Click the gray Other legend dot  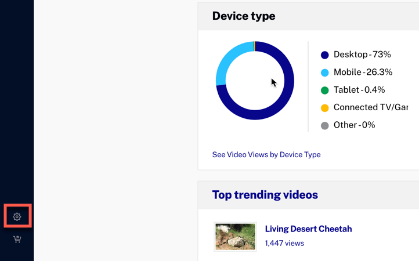(x=324, y=125)
